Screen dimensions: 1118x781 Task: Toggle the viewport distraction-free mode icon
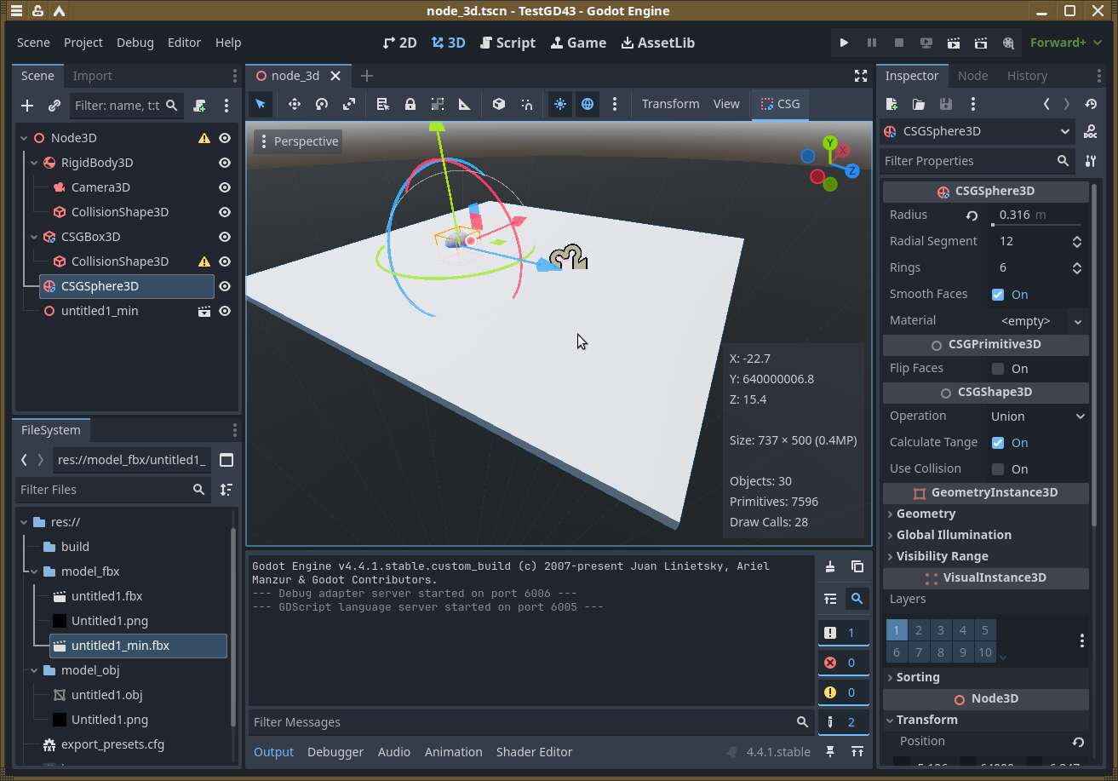click(x=861, y=76)
